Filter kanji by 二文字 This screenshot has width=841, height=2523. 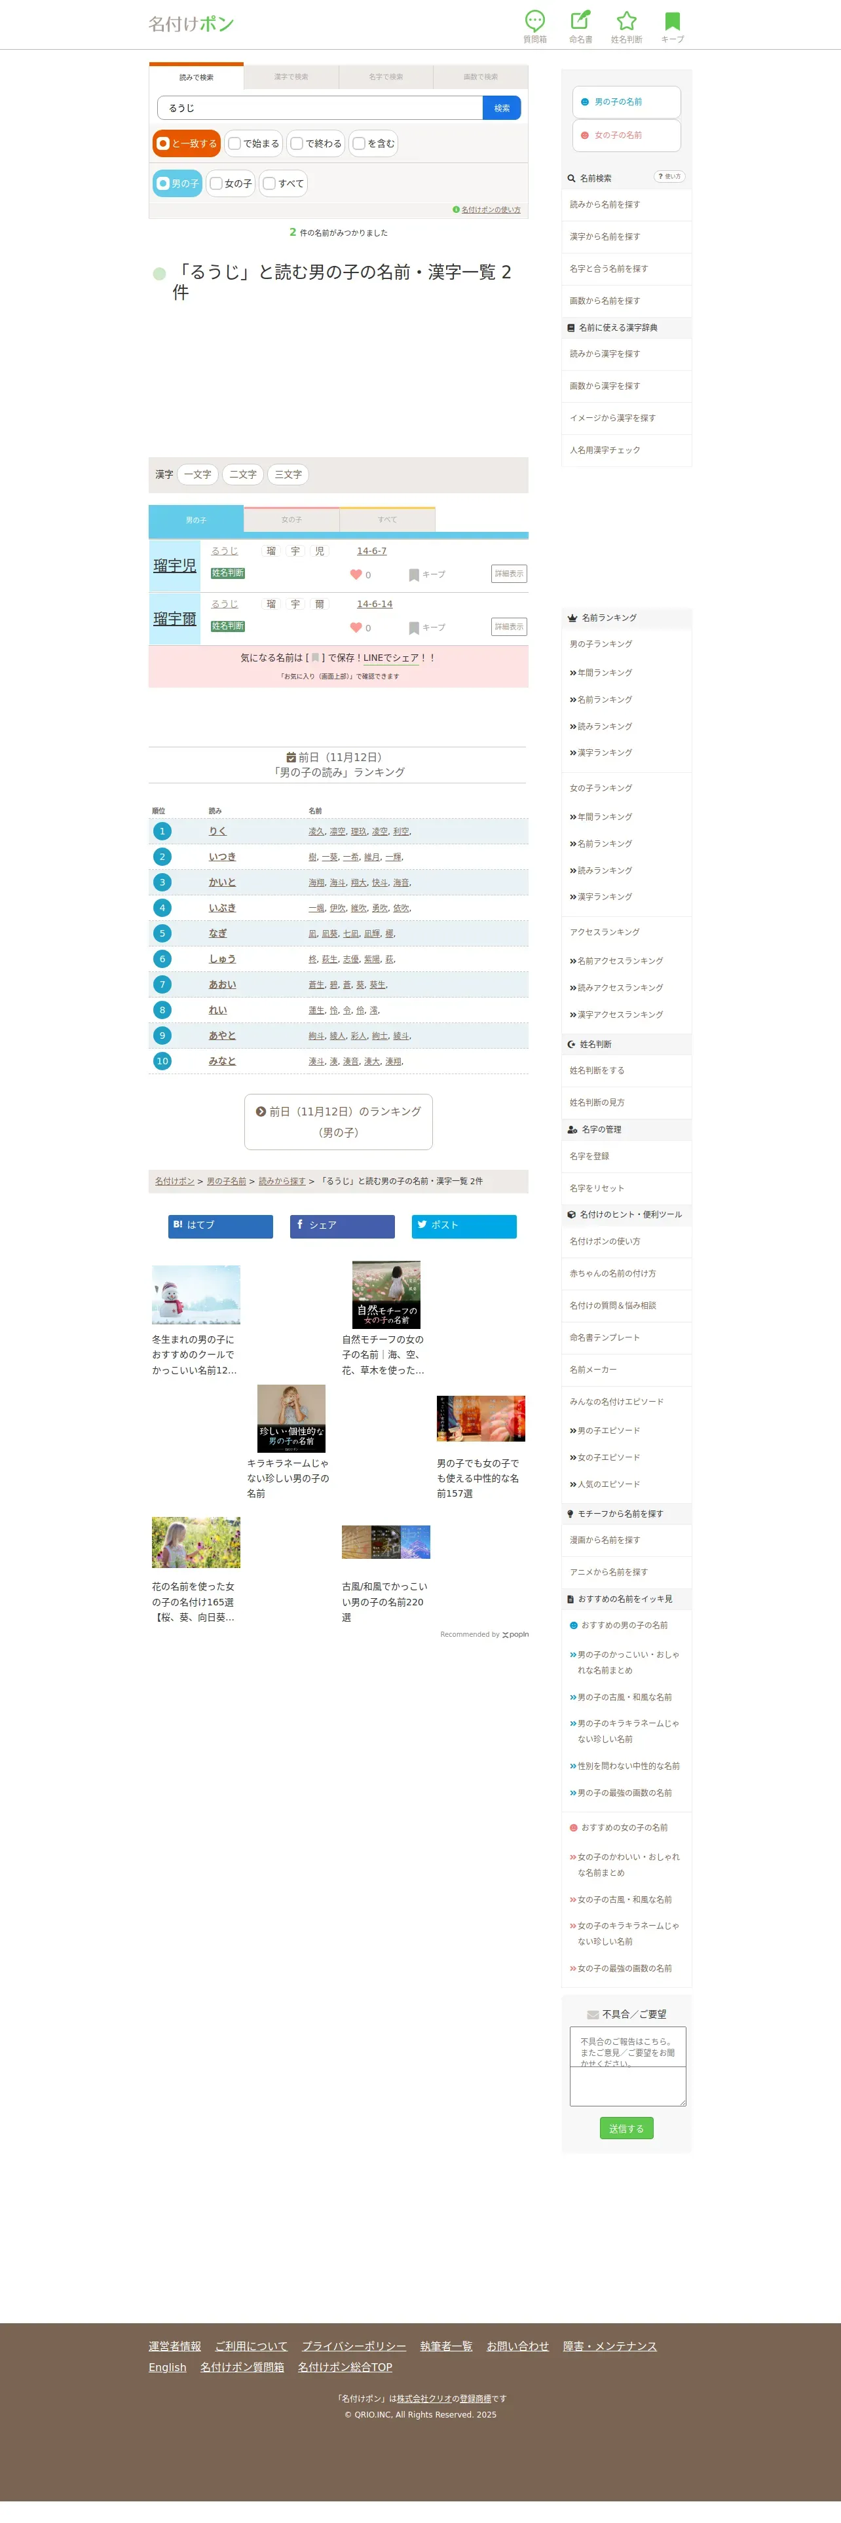pyautogui.click(x=243, y=474)
